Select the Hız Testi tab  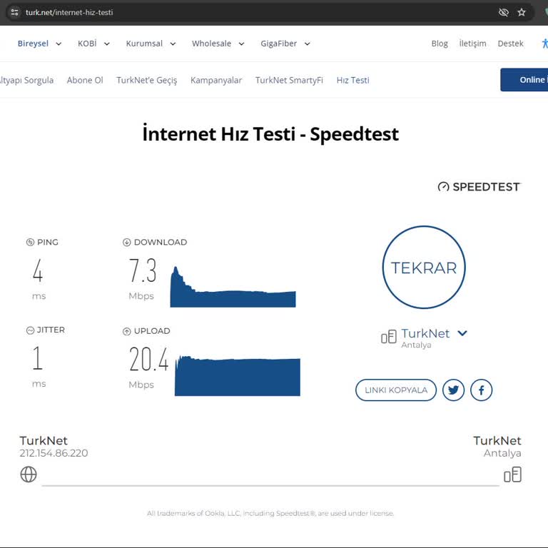point(352,81)
